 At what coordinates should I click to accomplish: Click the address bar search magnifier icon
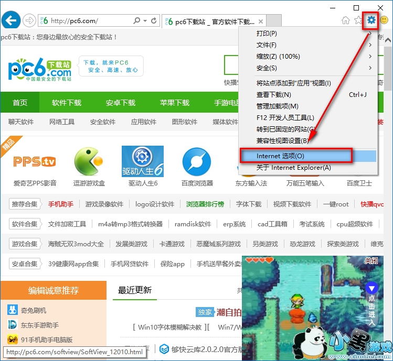coord(136,20)
